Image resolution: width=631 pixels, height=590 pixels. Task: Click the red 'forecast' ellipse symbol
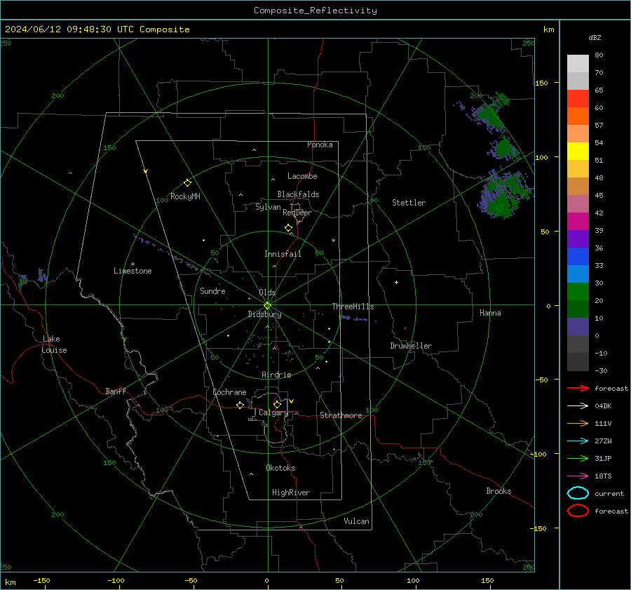click(578, 511)
